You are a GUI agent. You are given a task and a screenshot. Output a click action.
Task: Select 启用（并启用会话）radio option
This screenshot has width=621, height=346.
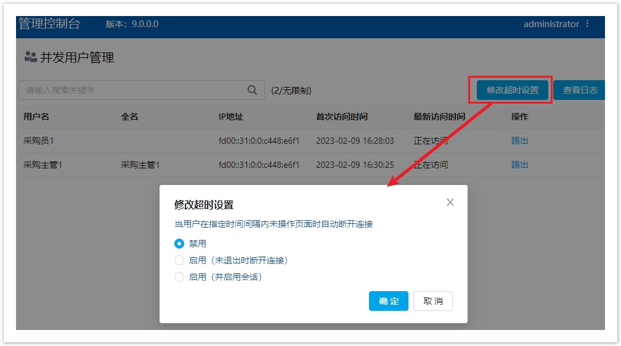[x=179, y=277]
